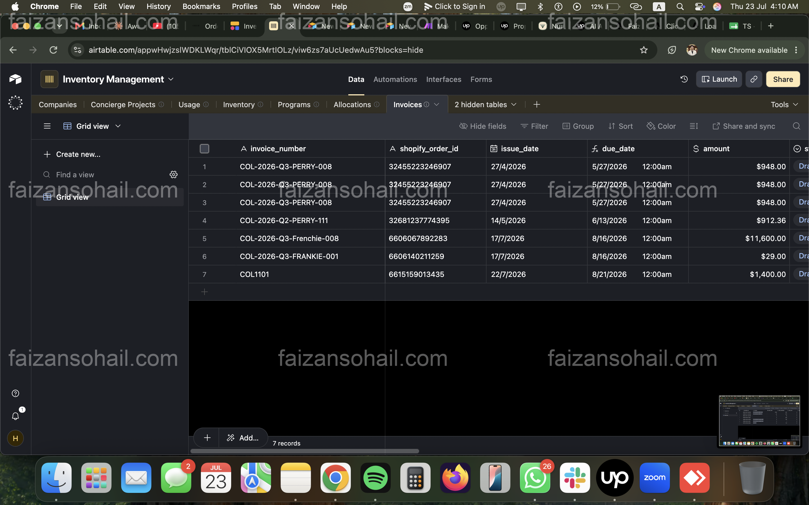Open a new Chrome tab with plus
The image size is (809, 505).
tap(771, 26)
